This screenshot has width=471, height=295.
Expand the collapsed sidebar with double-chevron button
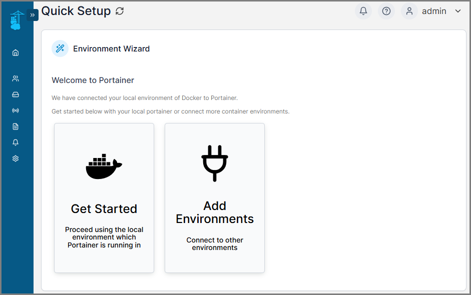pyautogui.click(x=33, y=15)
